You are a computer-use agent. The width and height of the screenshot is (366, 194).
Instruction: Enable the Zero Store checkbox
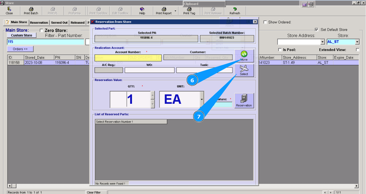[42, 30]
